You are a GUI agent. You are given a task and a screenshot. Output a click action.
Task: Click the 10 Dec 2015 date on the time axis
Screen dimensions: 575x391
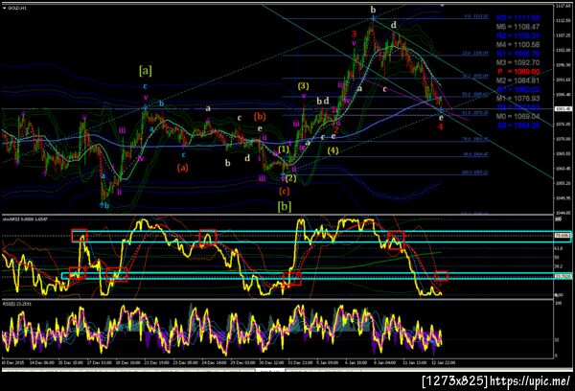(12, 362)
